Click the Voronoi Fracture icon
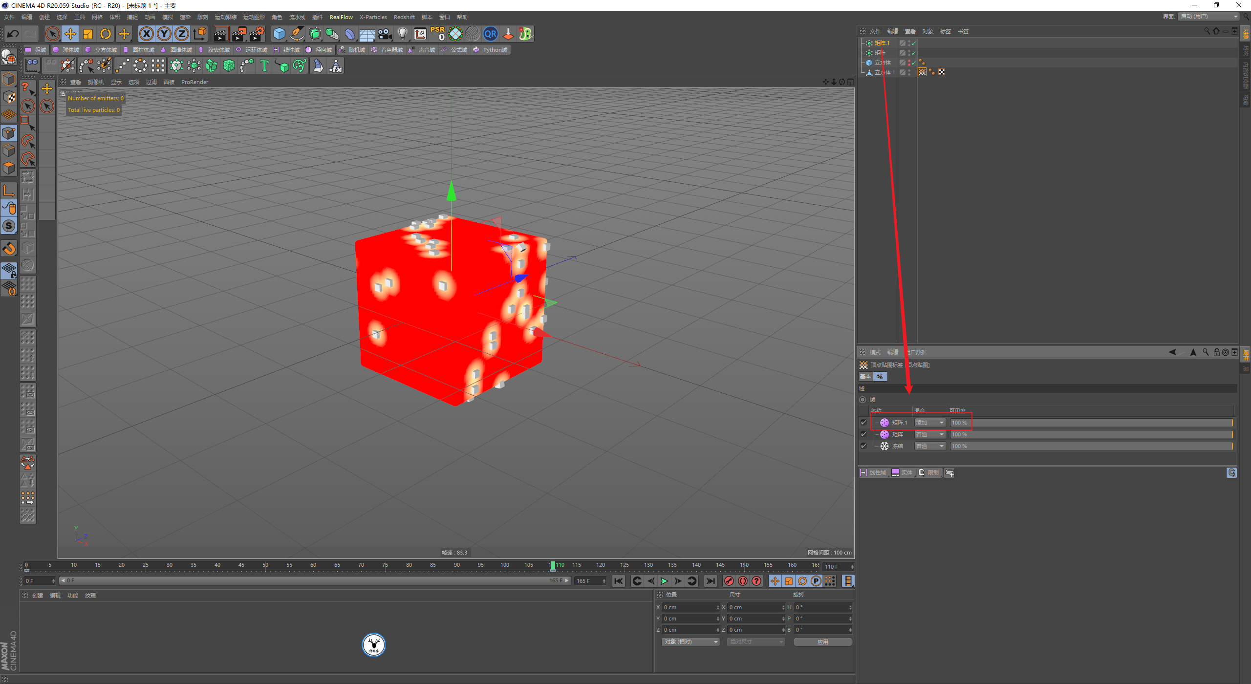 click(229, 65)
